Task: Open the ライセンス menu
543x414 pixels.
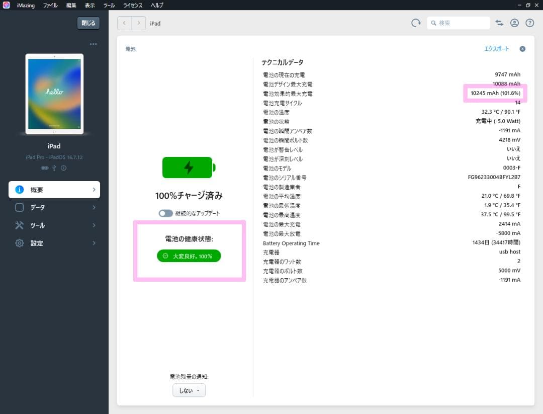Action: [132, 6]
